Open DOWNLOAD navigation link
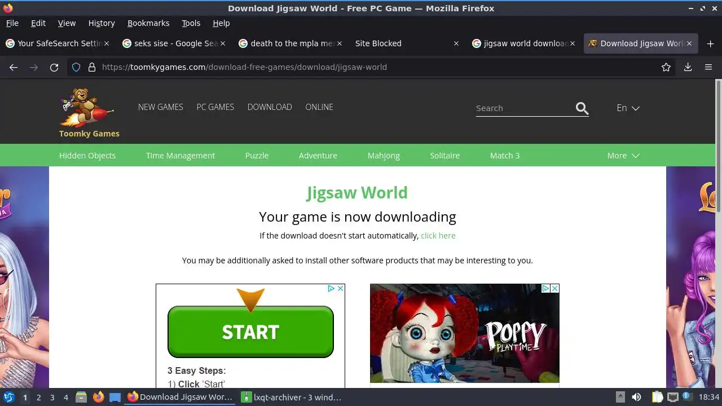 coord(270,107)
